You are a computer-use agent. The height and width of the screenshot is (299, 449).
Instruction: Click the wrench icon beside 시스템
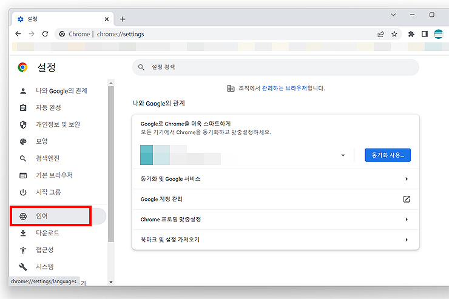pos(23,267)
